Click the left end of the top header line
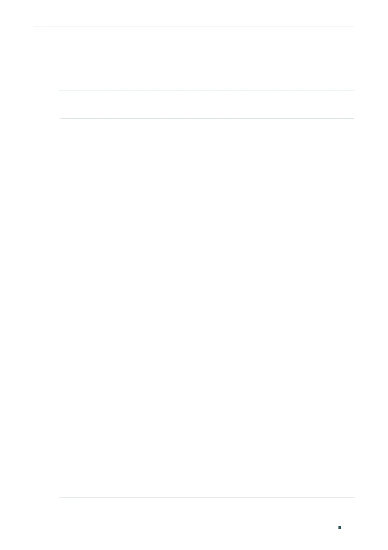Screen dimensions: 388x550 [x=35, y=26]
